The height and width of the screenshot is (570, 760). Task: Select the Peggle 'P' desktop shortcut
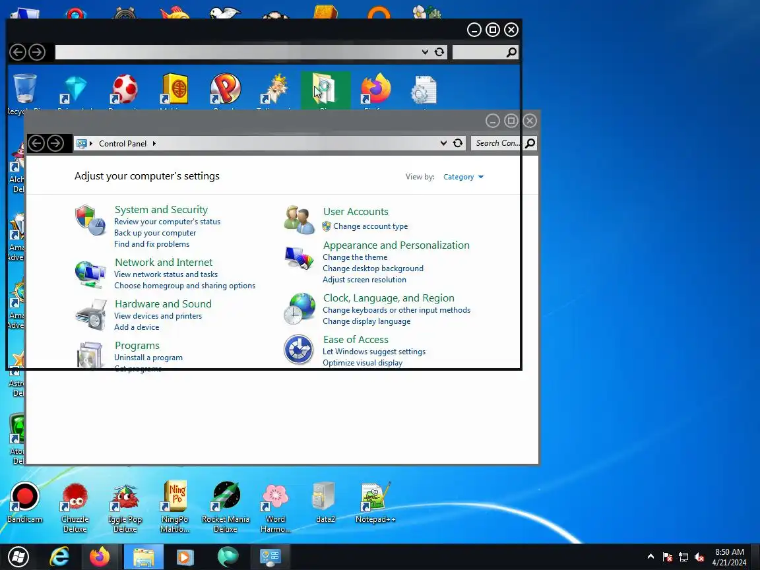pyautogui.click(x=226, y=88)
